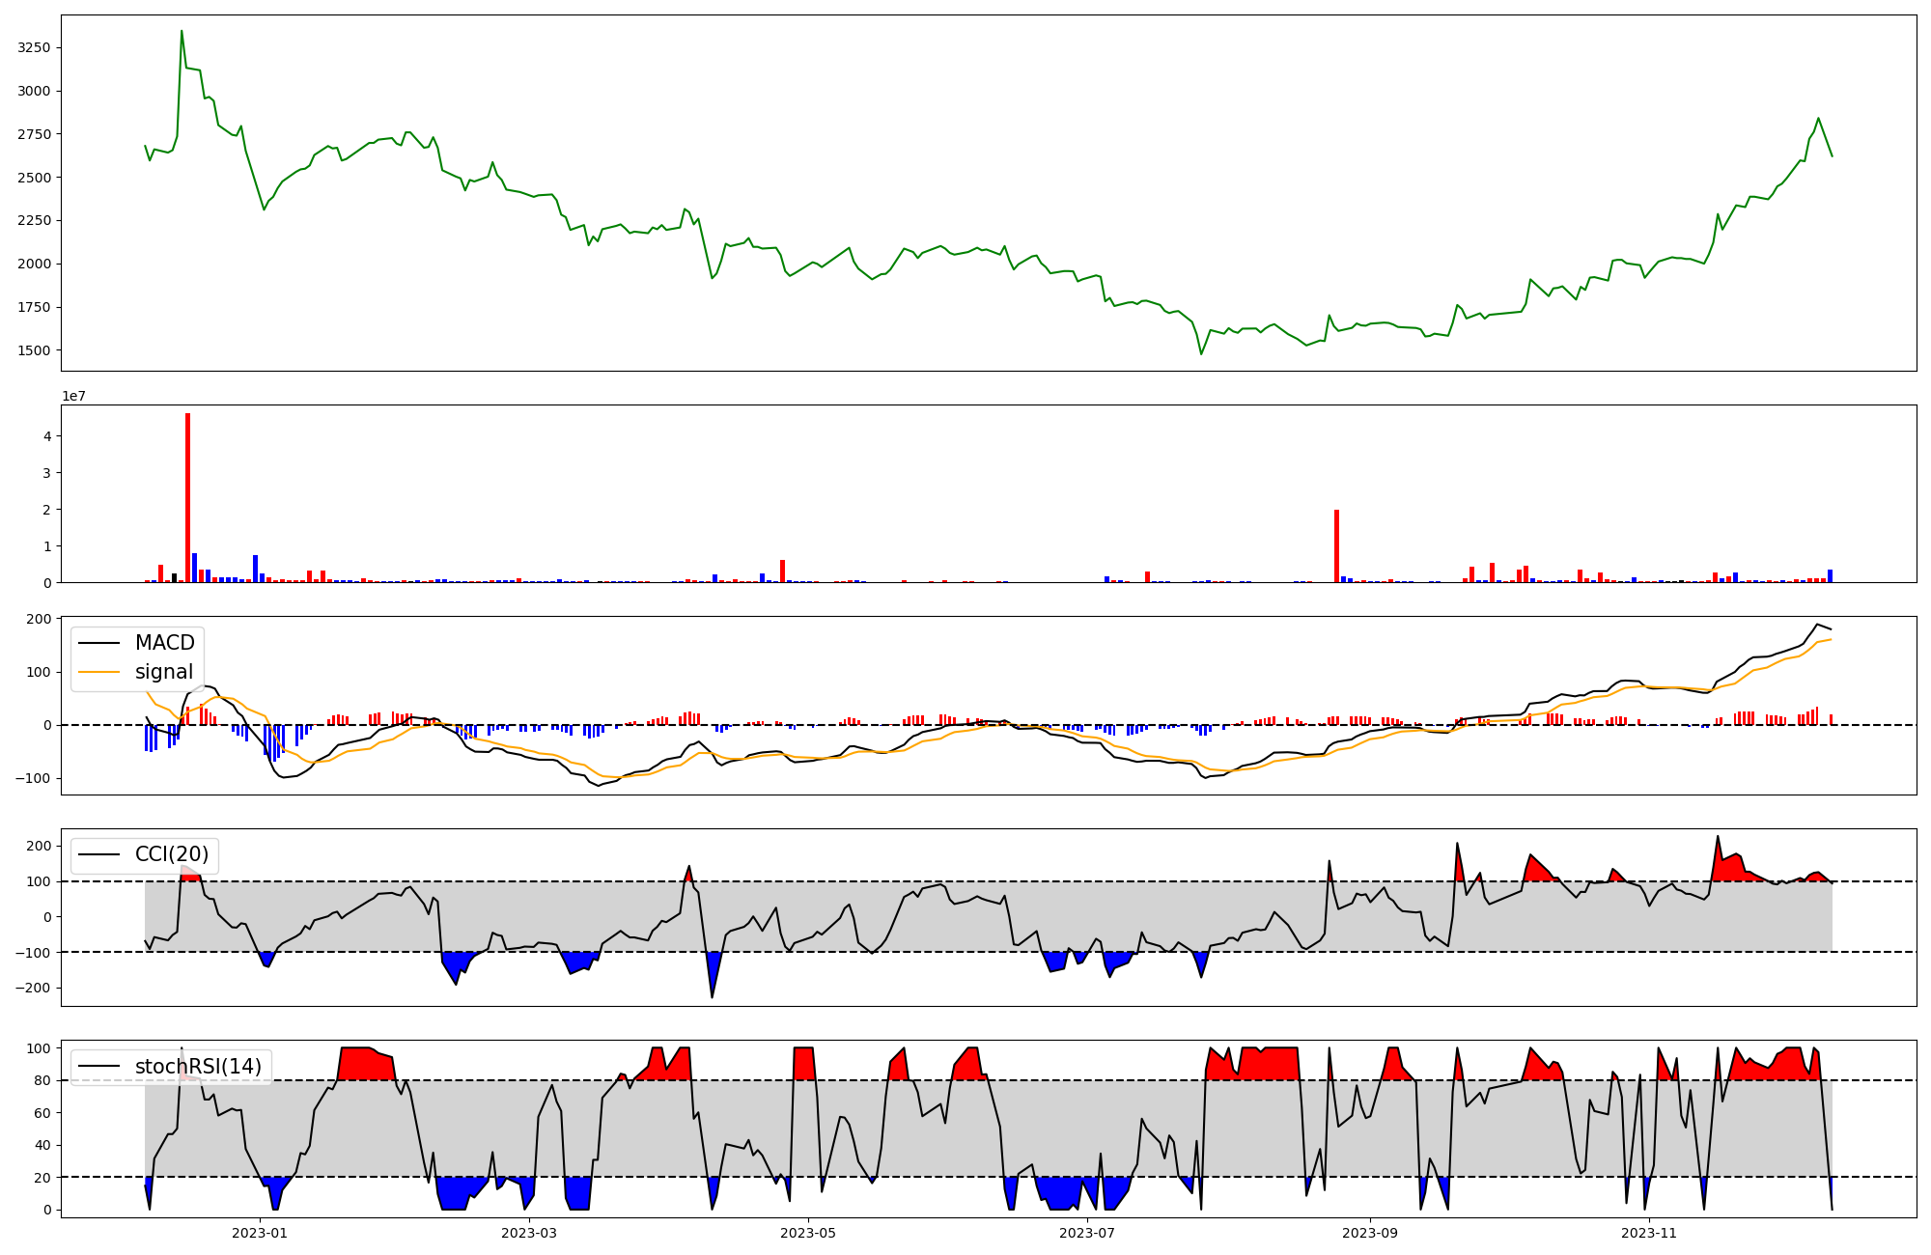Image resolution: width=1931 pixels, height=1255 pixels.
Task: Click the second-tallest red volume bar near 2023-09
Action: (1336, 545)
